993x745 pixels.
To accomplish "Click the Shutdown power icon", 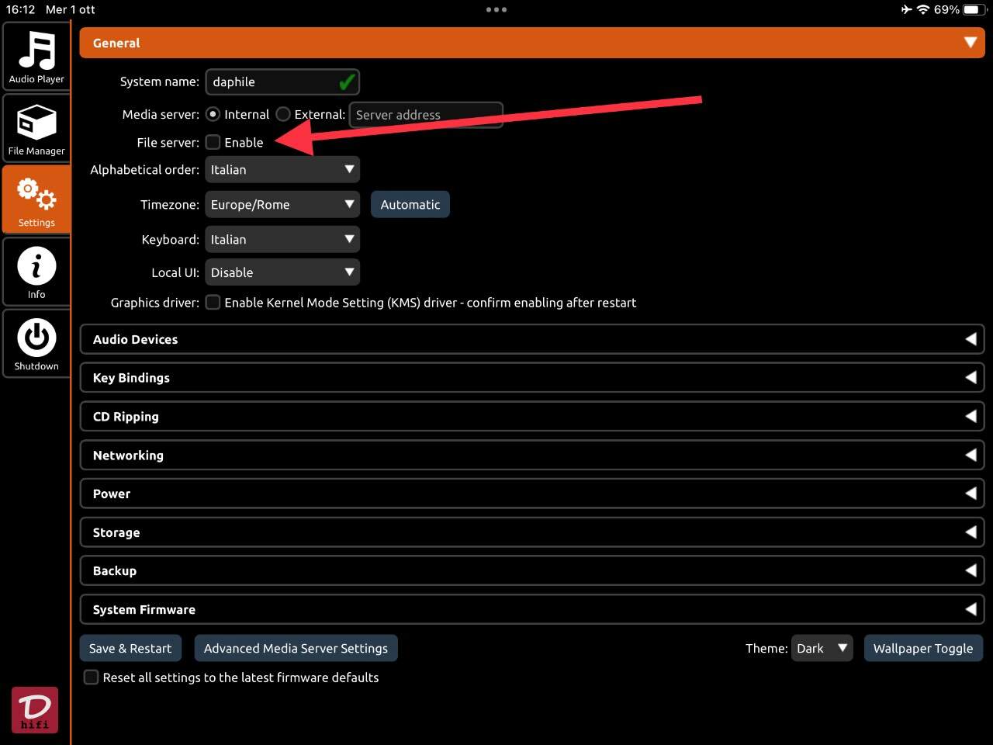I will (x=36, y=344).
